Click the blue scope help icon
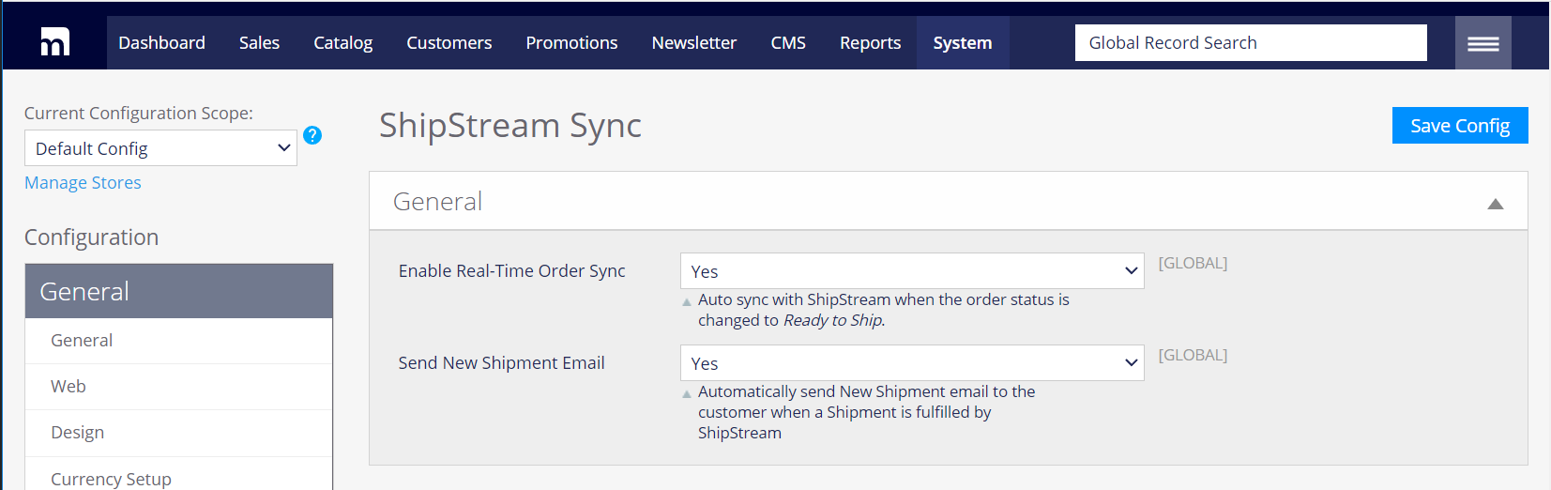 click(312, 135)
